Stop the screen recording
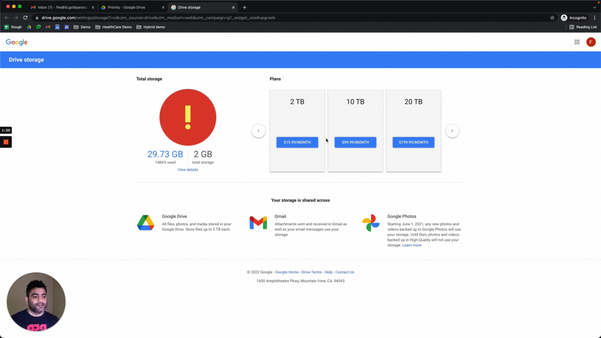 pyautogui.click(x=6, y=142)
